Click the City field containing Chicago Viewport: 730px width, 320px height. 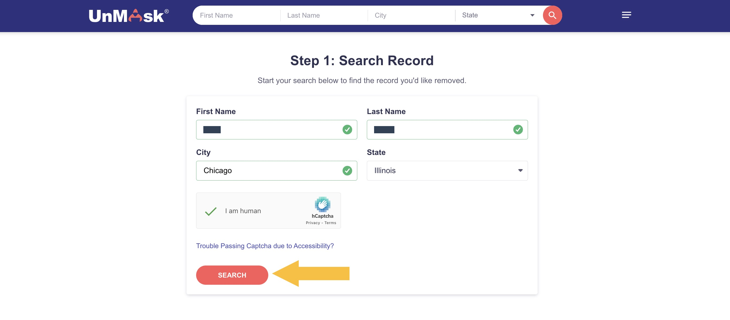pos(276,171)
